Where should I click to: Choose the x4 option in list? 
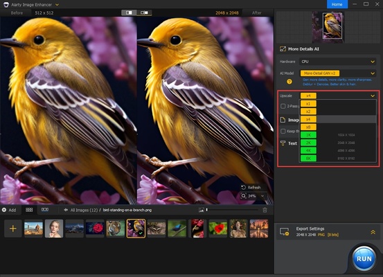click(x=308, y=119)
